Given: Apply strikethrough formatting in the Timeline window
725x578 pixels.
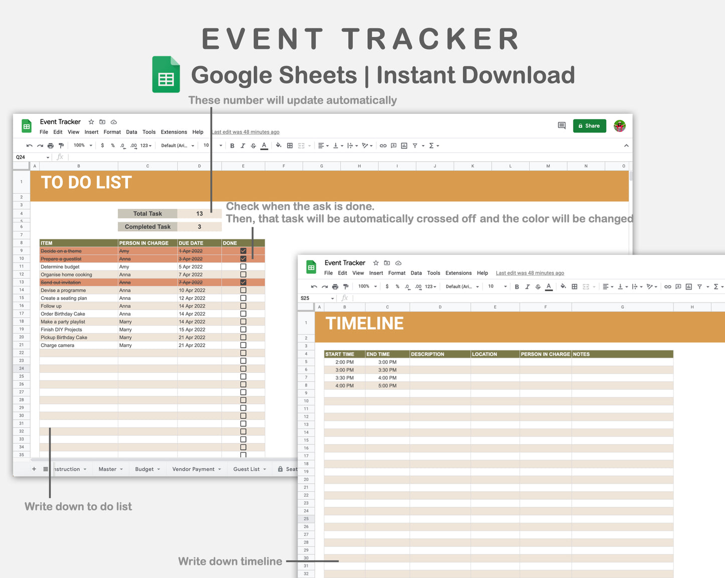Looking at the screenshot, I should [538, 286].
